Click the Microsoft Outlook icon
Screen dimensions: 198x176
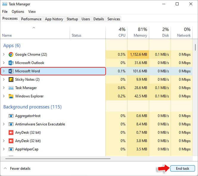pyautogui.click(x=11, y=63)
